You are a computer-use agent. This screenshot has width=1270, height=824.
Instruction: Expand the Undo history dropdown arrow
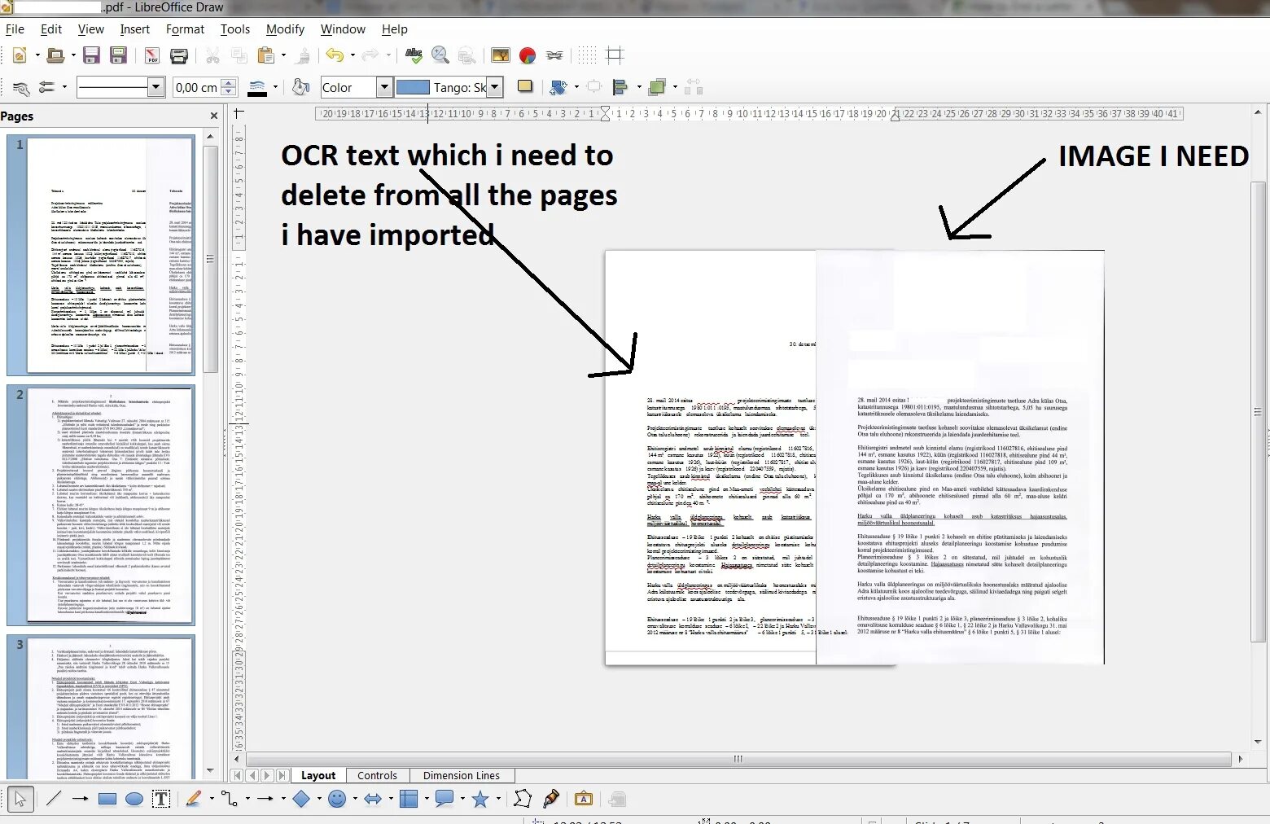(353, 55)
